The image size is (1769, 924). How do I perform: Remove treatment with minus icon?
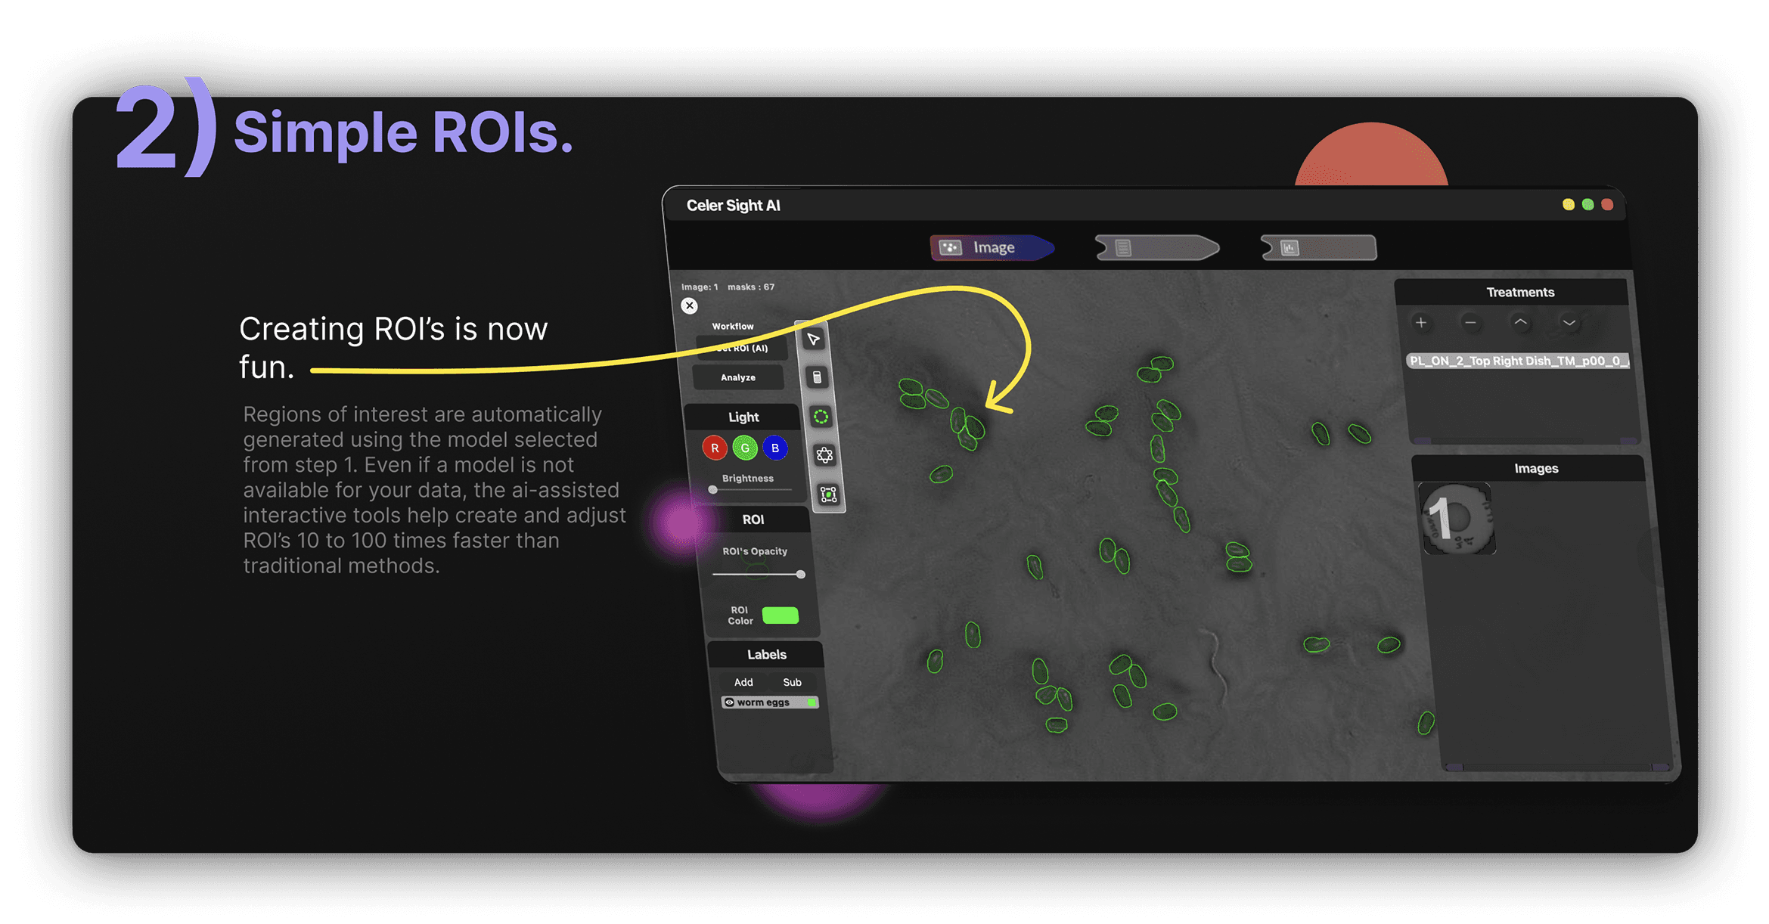(x=1470, y=323)
